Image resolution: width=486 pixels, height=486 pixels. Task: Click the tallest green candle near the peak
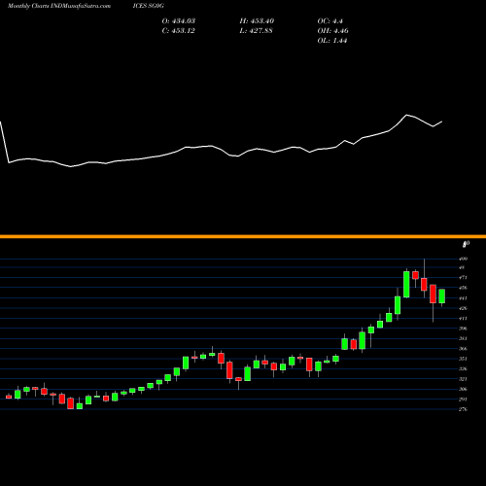coord(406,284)
